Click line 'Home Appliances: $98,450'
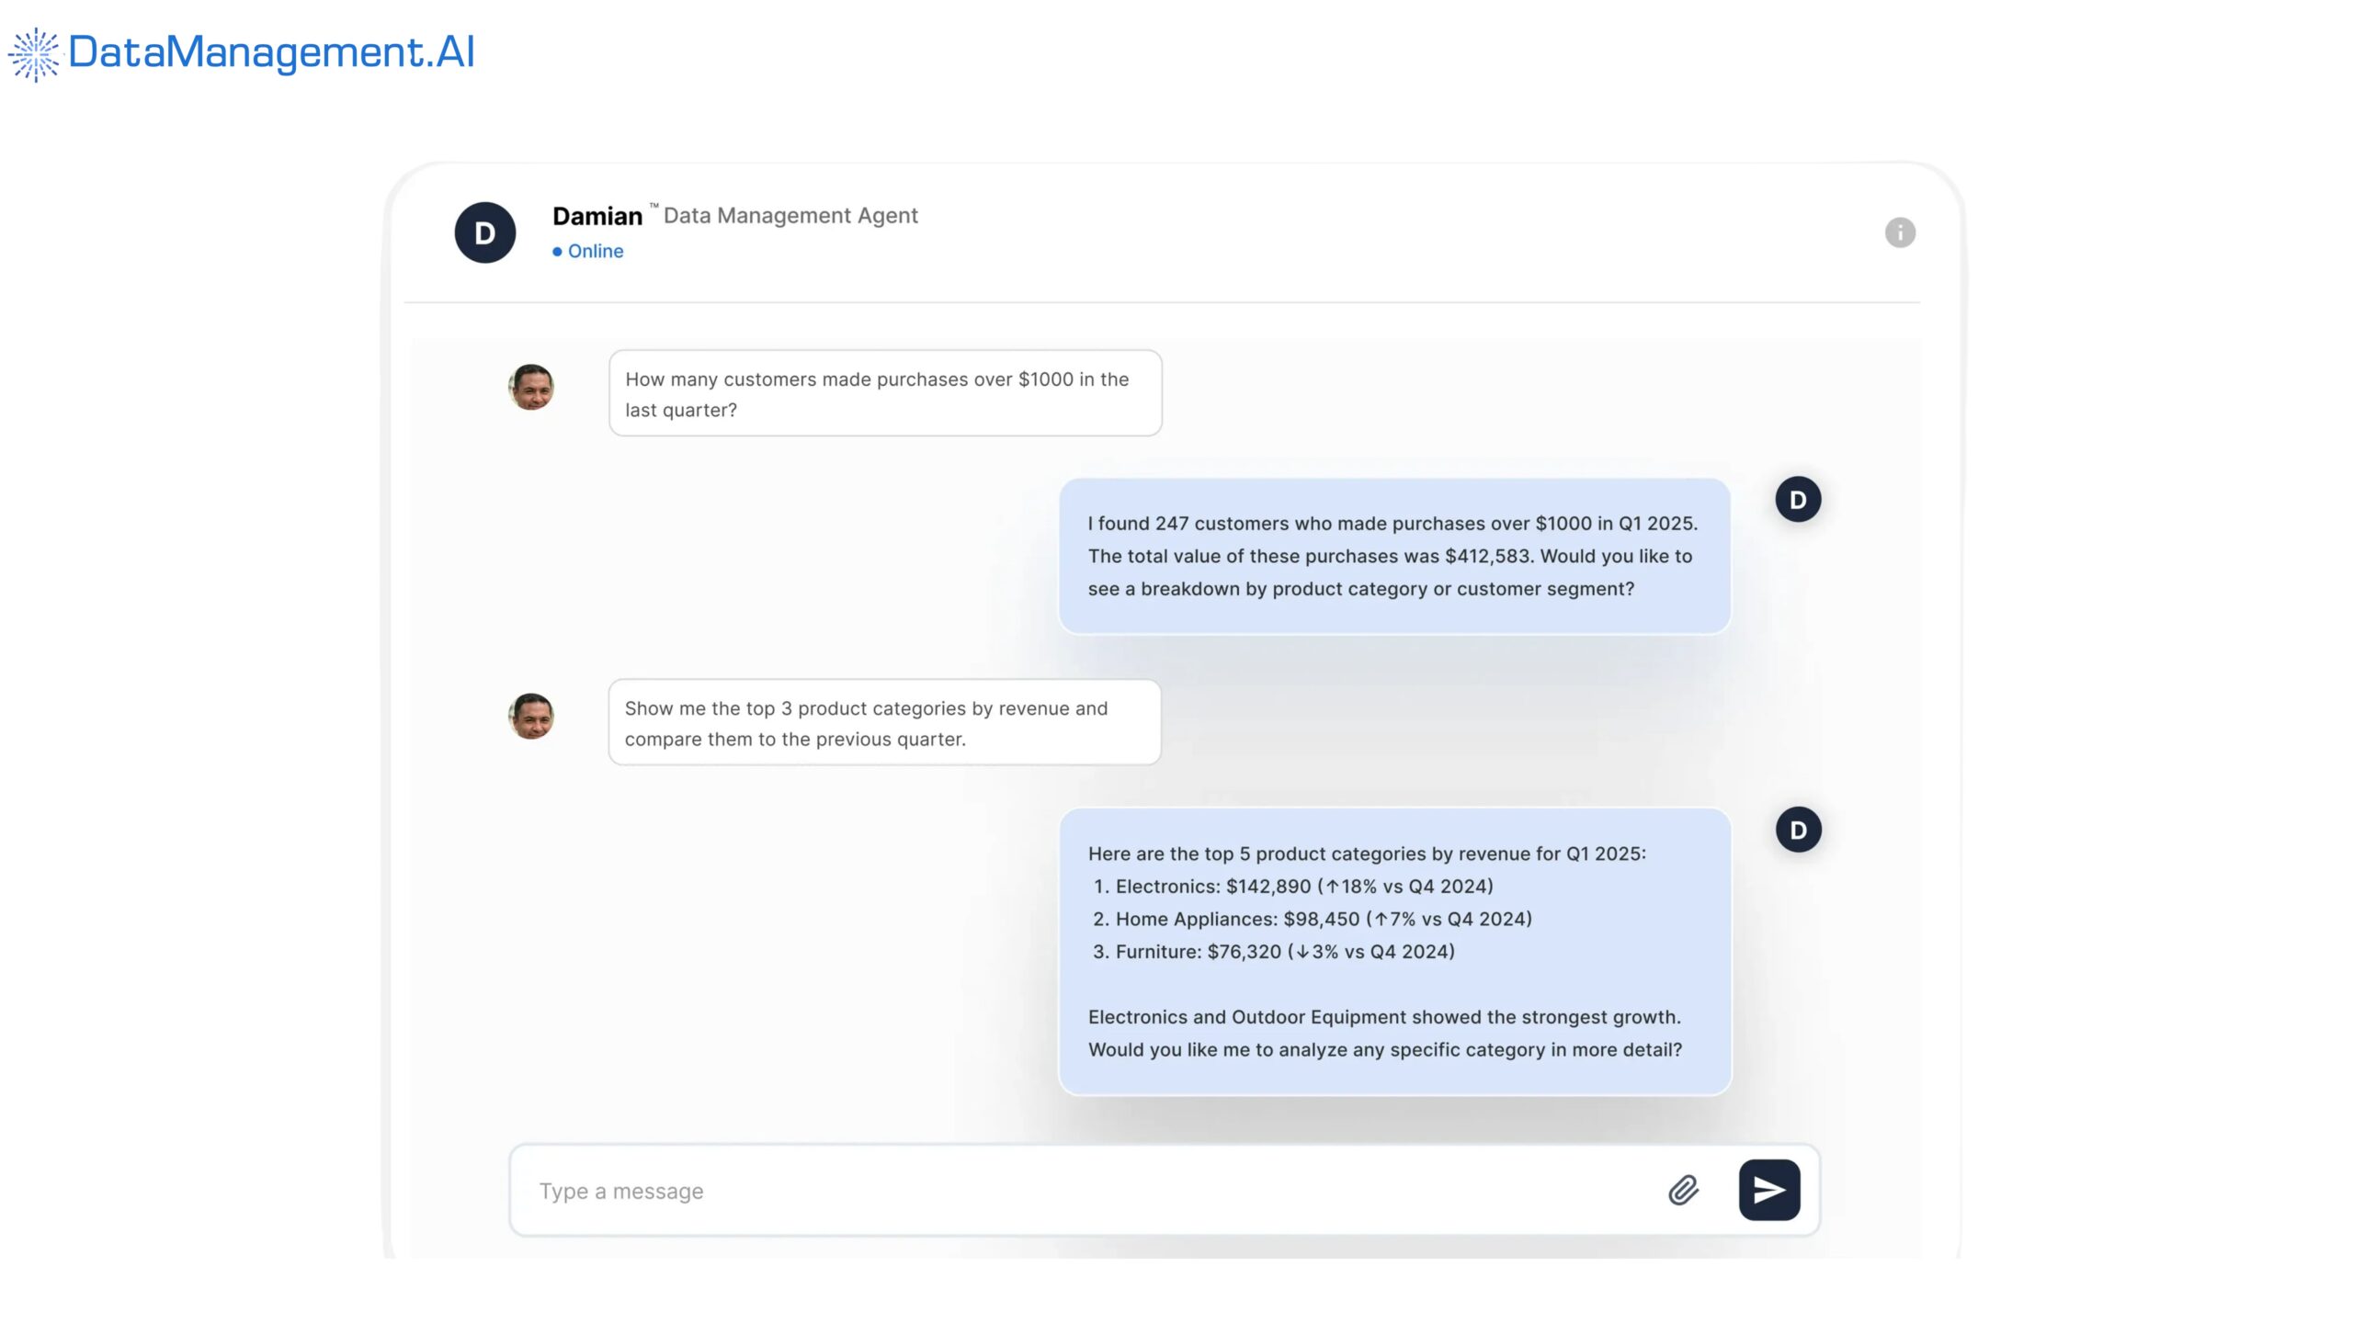The height and width of the screenshot is (1323, 2353). pyautogui.click(x=1313, y=919)
